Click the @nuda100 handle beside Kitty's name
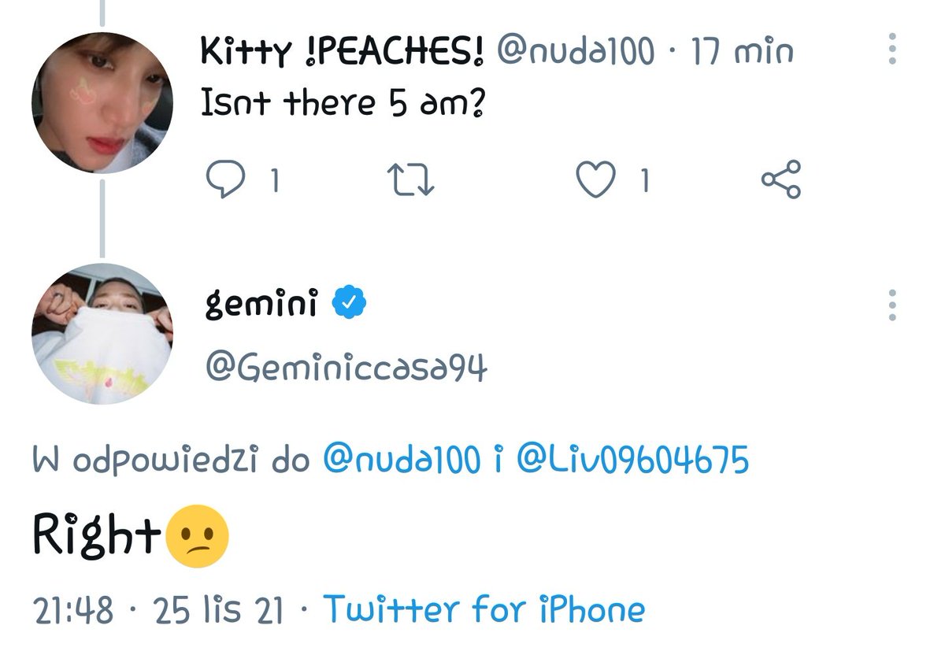 (575, 52)
